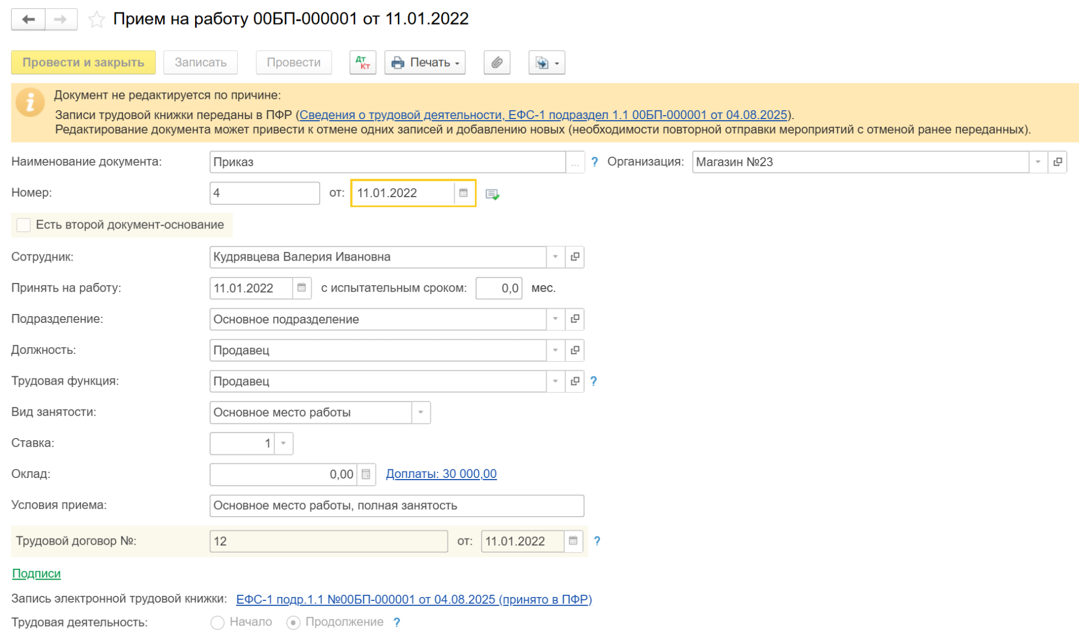Click the Условия приема input field
This screenshot has width=1079, height=638.
tap(396, 505)
